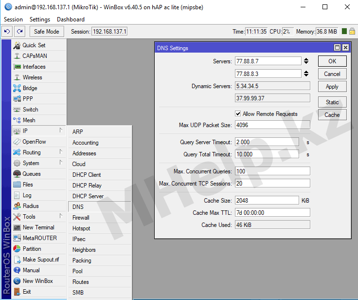This screenshot has width=358, height=300.
Task: Click the Files folder icon
Action: (x=17, y=185)
